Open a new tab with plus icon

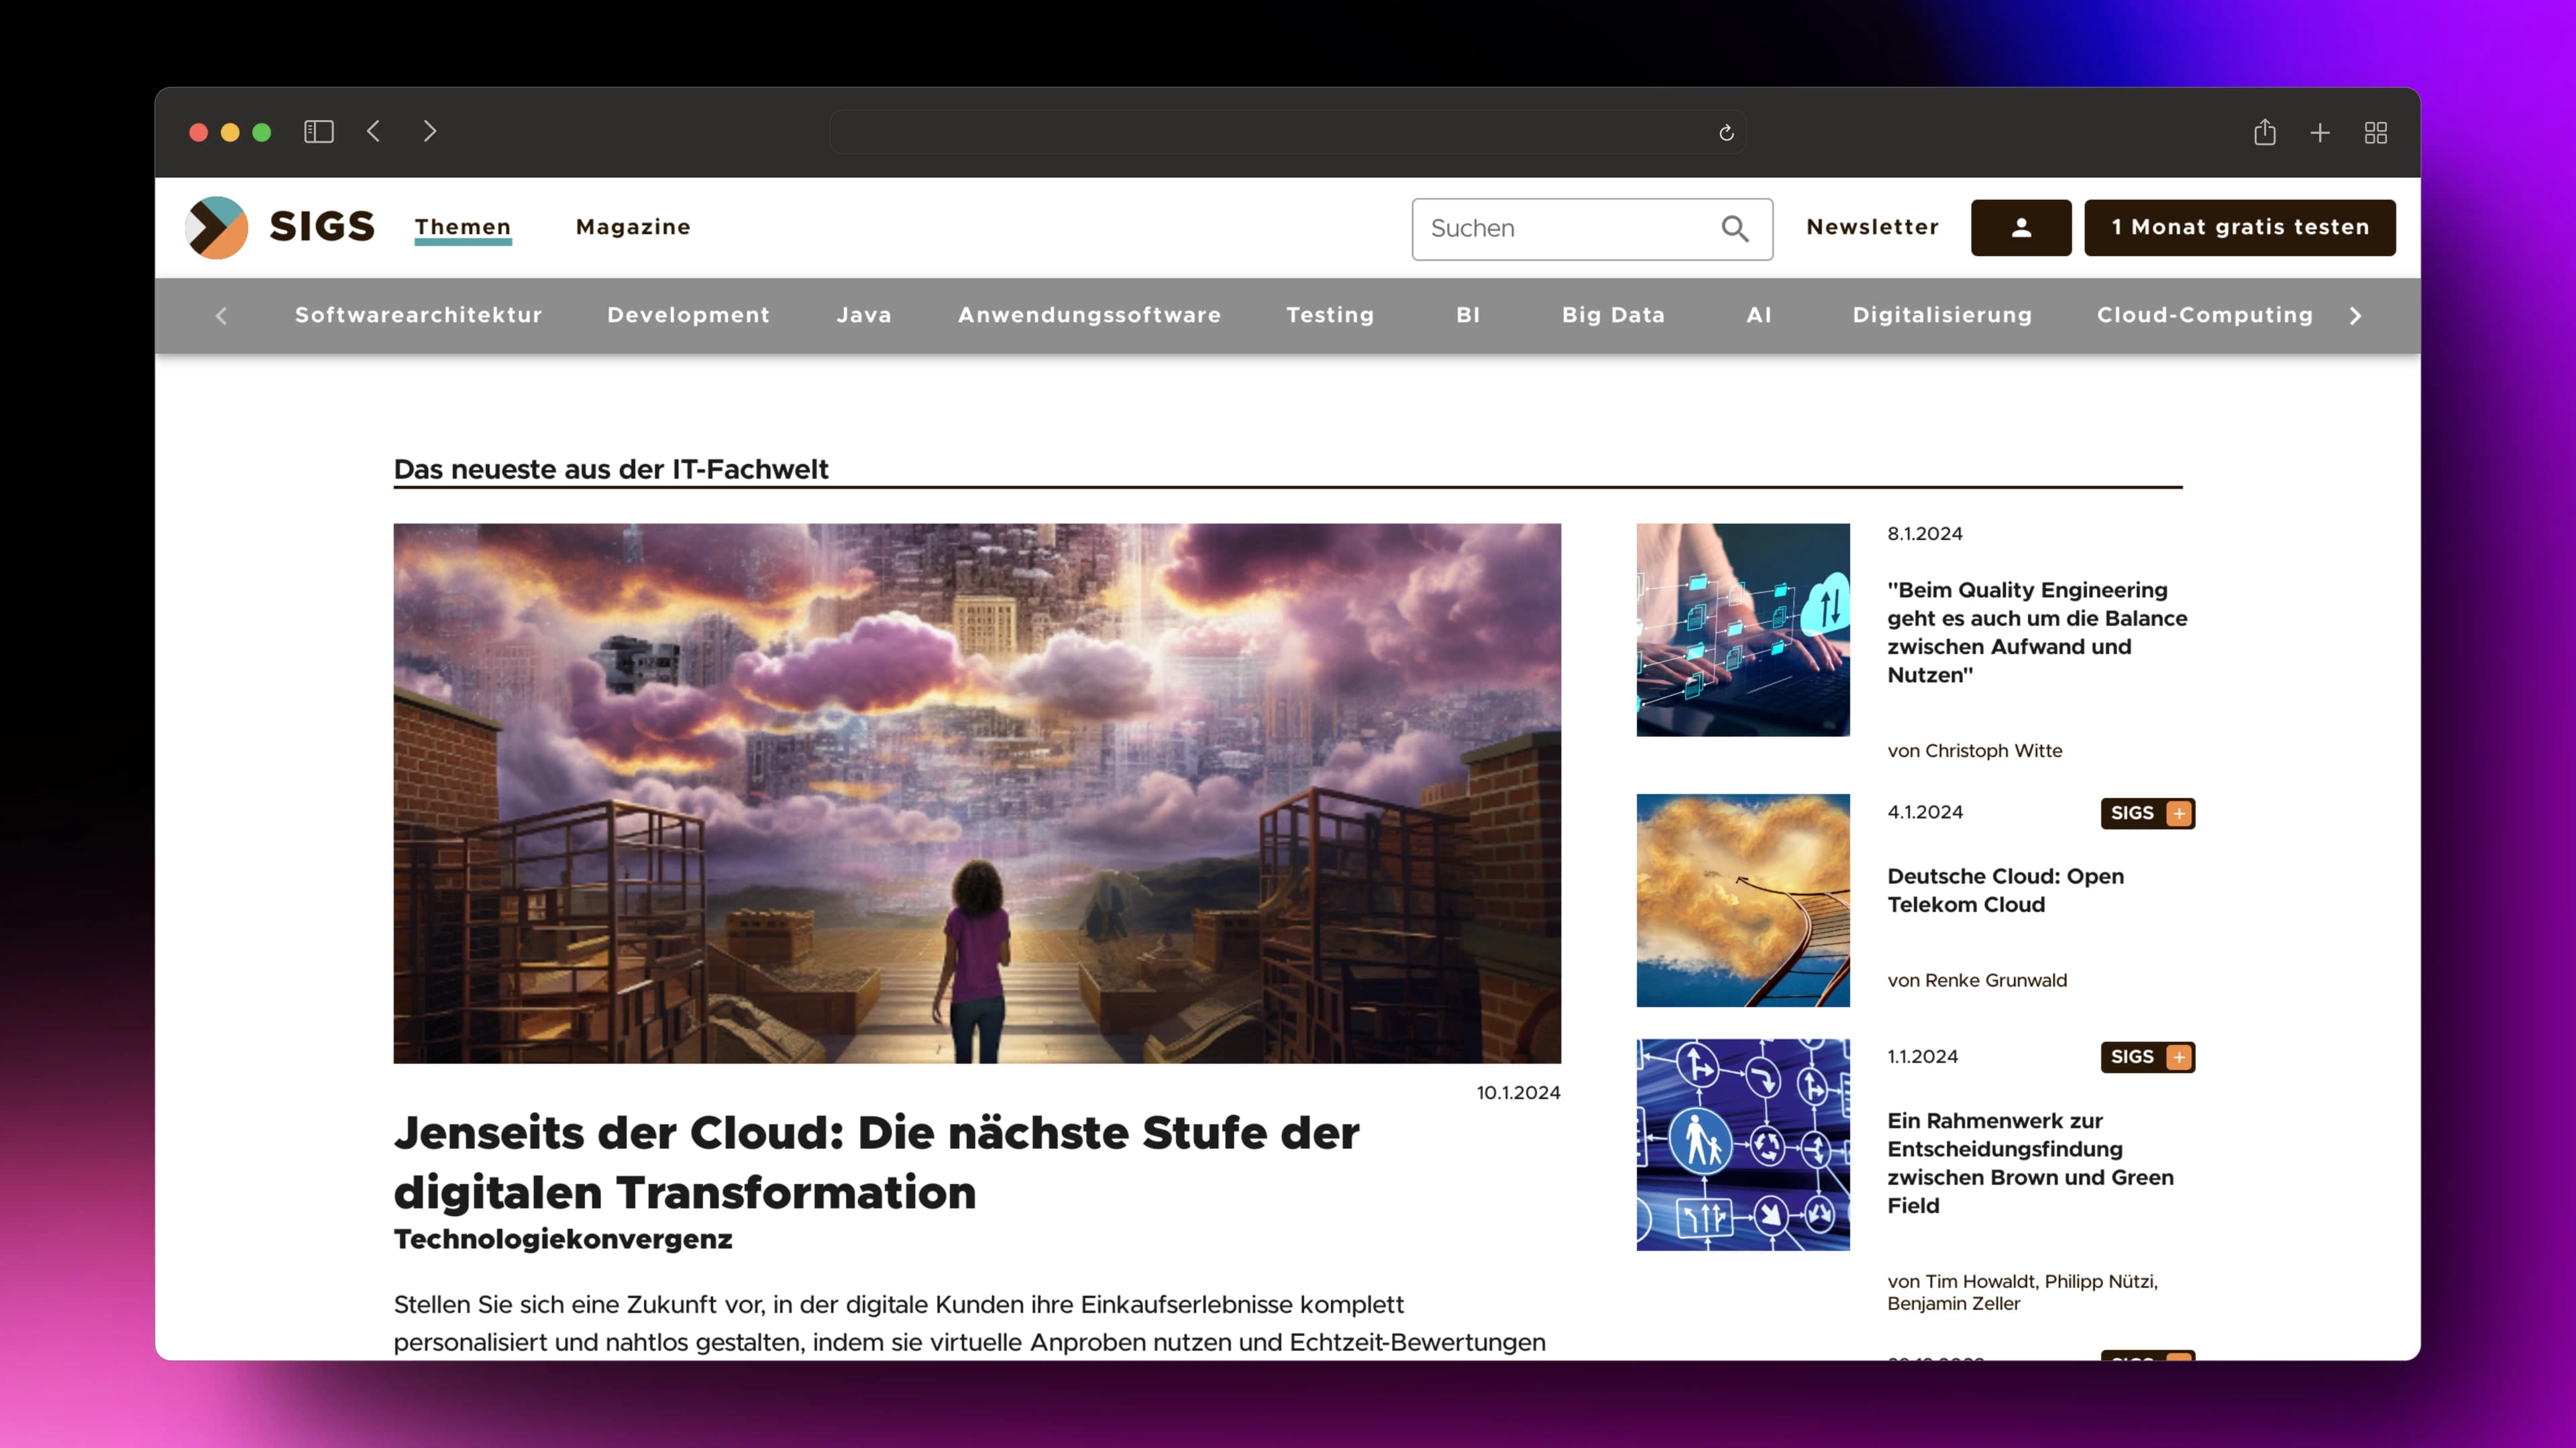[2320, 133]
